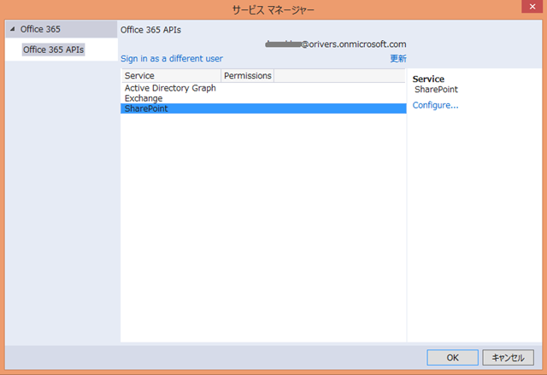
Task: Sort by the Permissions column header
Action: (x=247, y=76)
